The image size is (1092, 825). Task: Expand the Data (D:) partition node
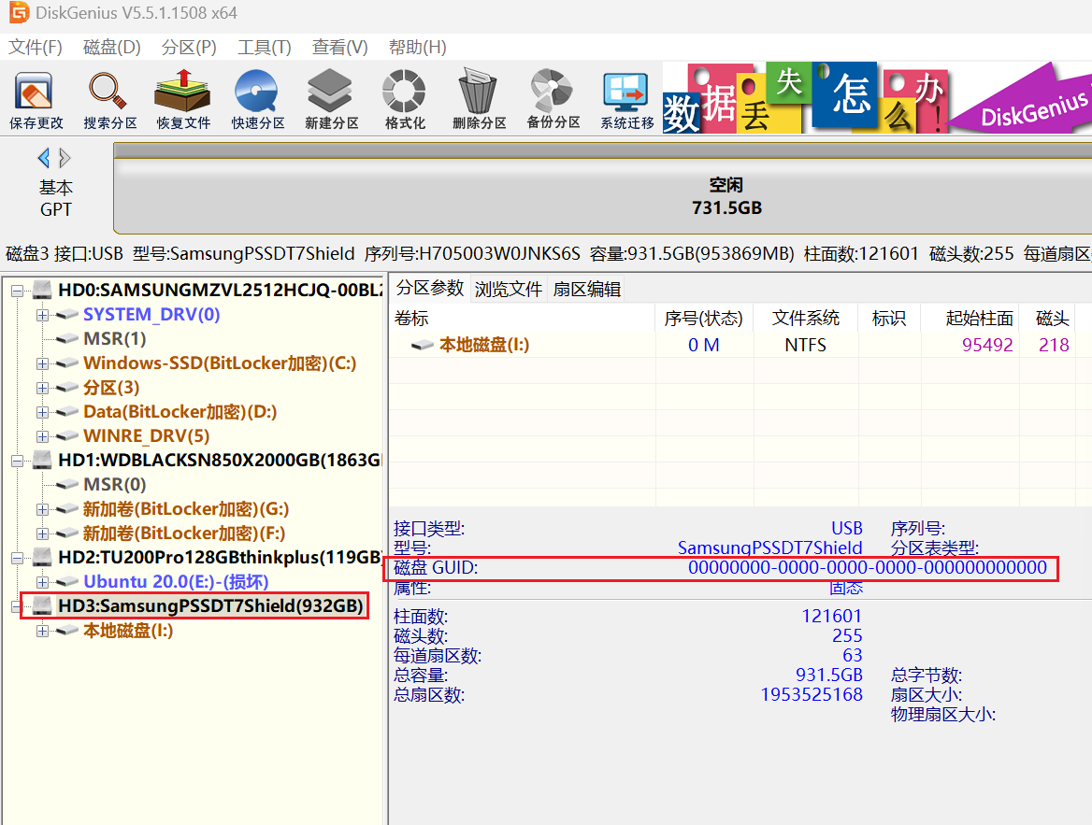coord(42,412)
